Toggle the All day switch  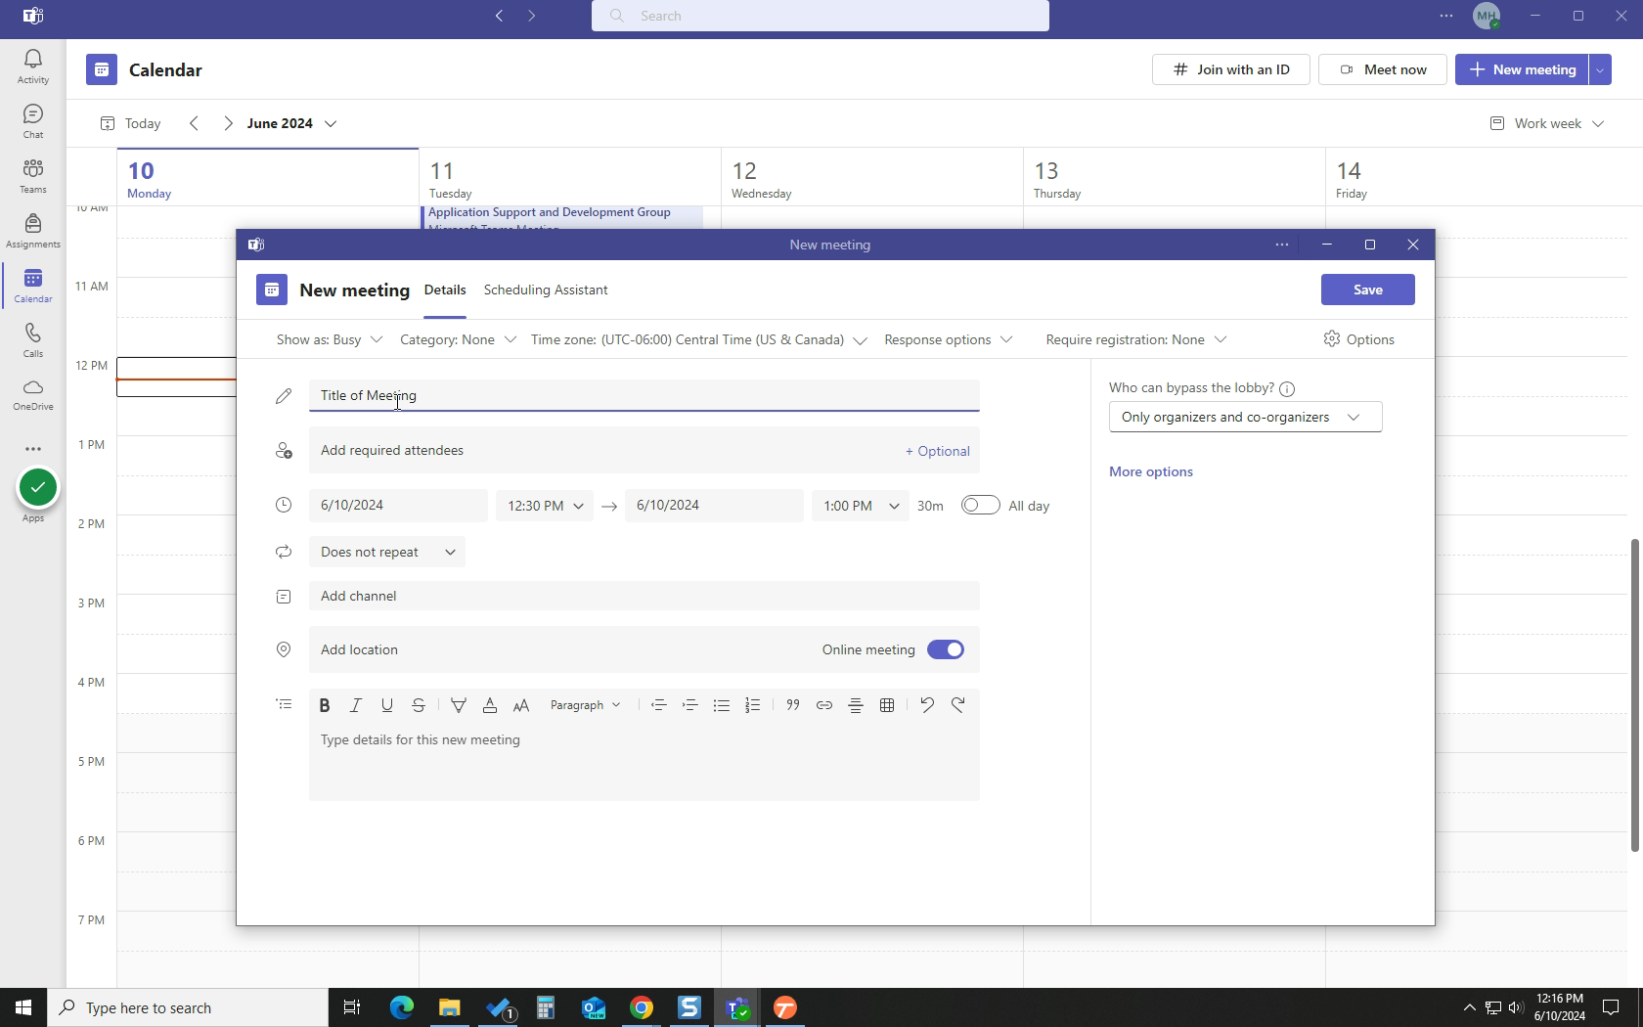tap(980, 506)
